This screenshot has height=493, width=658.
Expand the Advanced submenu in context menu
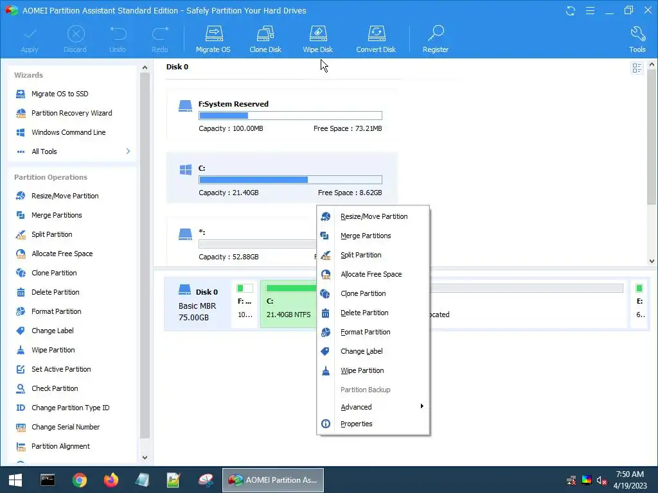(x=373, y=406)
